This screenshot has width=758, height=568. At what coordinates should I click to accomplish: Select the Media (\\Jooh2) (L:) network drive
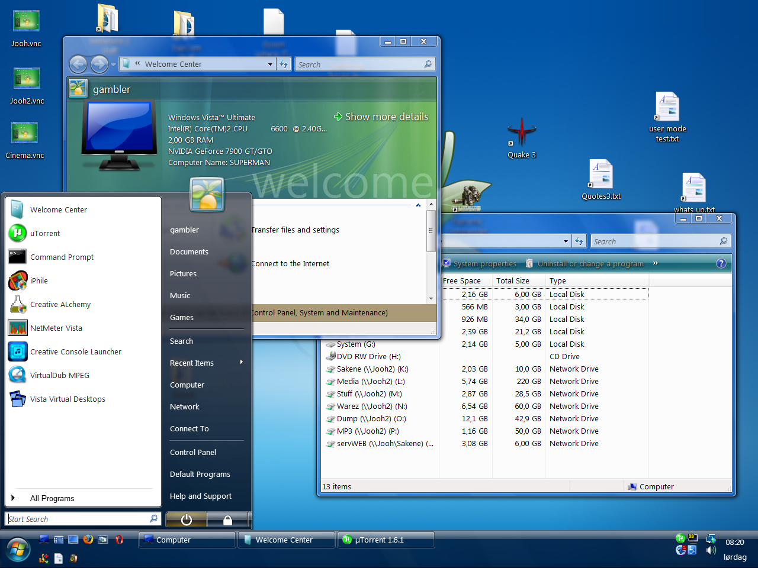(x=366, y=381)
